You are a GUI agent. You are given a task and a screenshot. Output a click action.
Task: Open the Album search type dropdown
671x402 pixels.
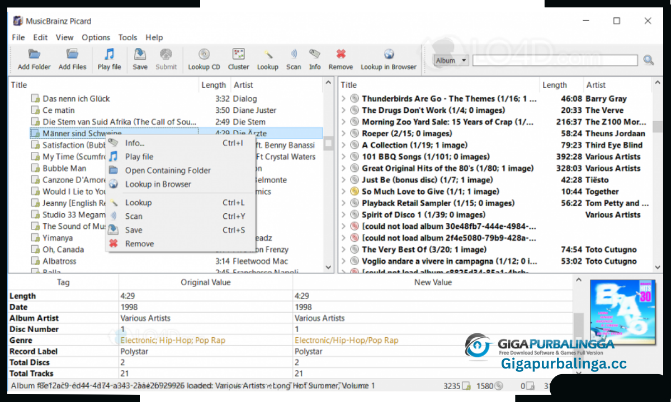tap(451, 60)
